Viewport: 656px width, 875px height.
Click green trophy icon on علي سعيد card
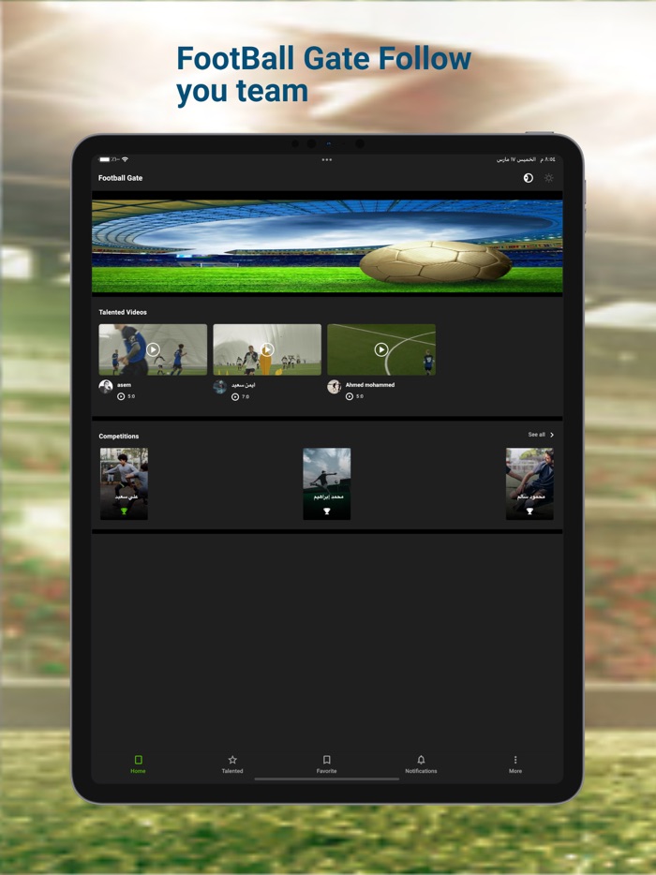click(x=124, y=512)
